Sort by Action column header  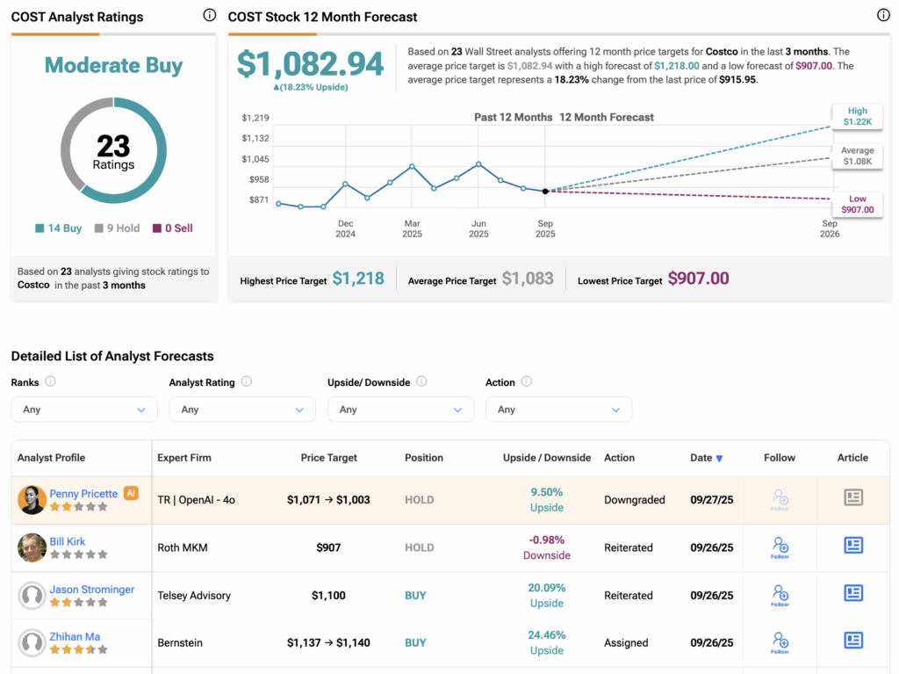click(619, 458)
